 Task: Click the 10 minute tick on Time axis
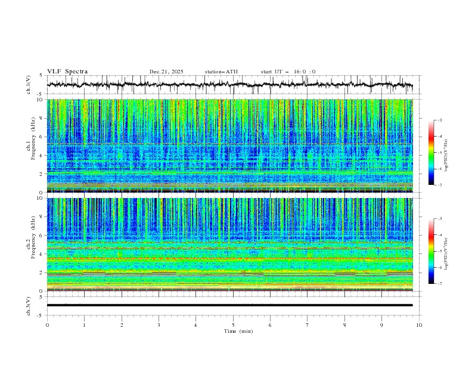419,325
